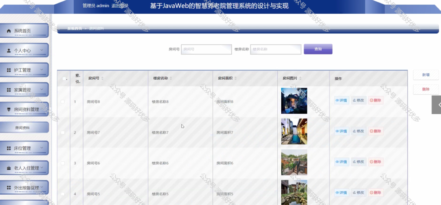
Task: Click the grid icon beside 床位管理
Action: pos(9,148)
